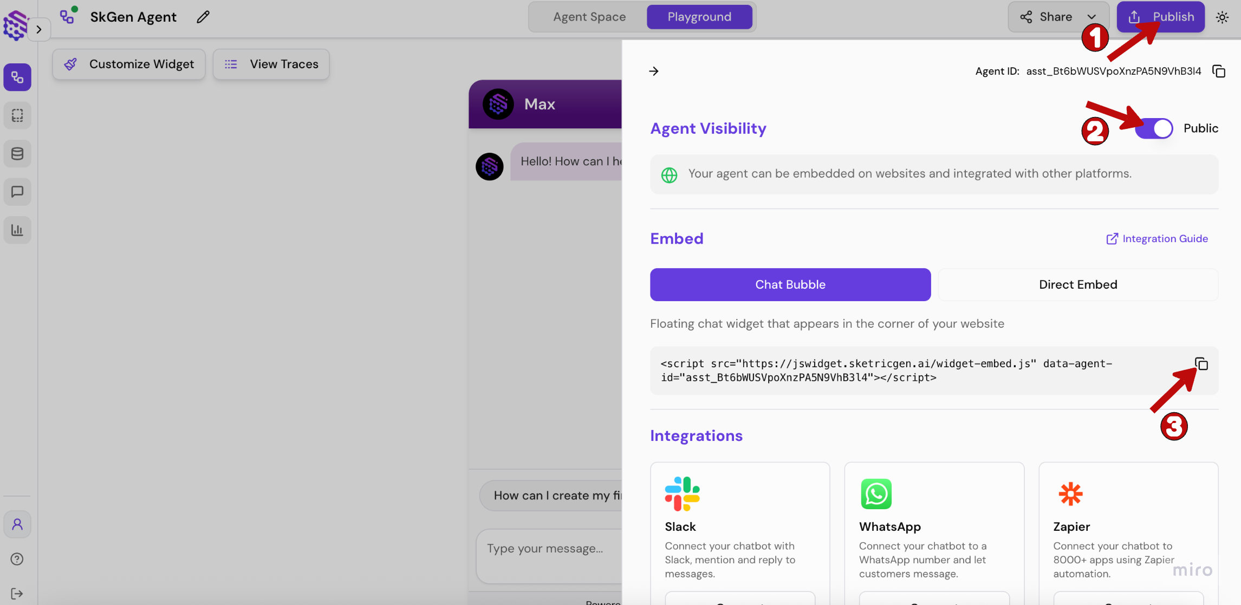The height and width of the screenshot is (605, 1241).
Task: Open the Share dropdown menu
Action: tap(1057, 17)
